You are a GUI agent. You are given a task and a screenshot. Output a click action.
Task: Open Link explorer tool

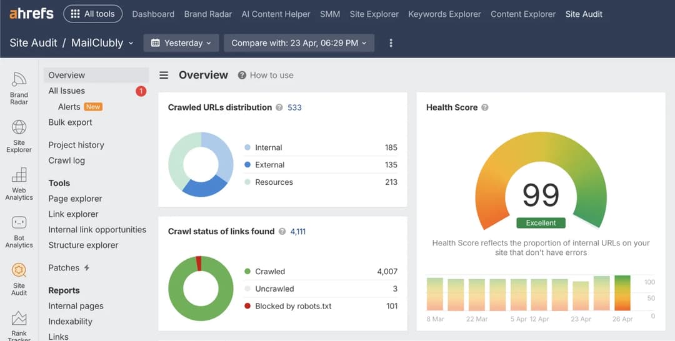73,214
